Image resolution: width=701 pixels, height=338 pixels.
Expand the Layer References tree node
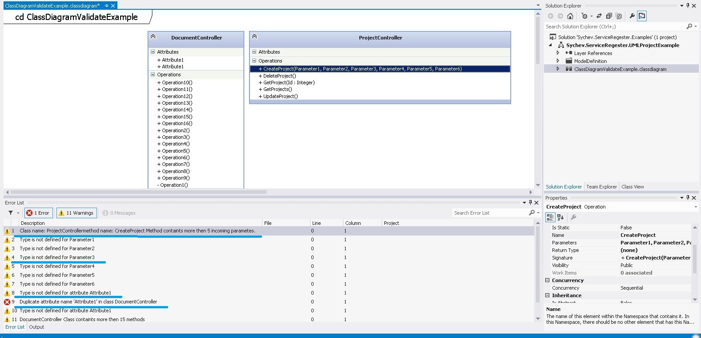[558, 53]
